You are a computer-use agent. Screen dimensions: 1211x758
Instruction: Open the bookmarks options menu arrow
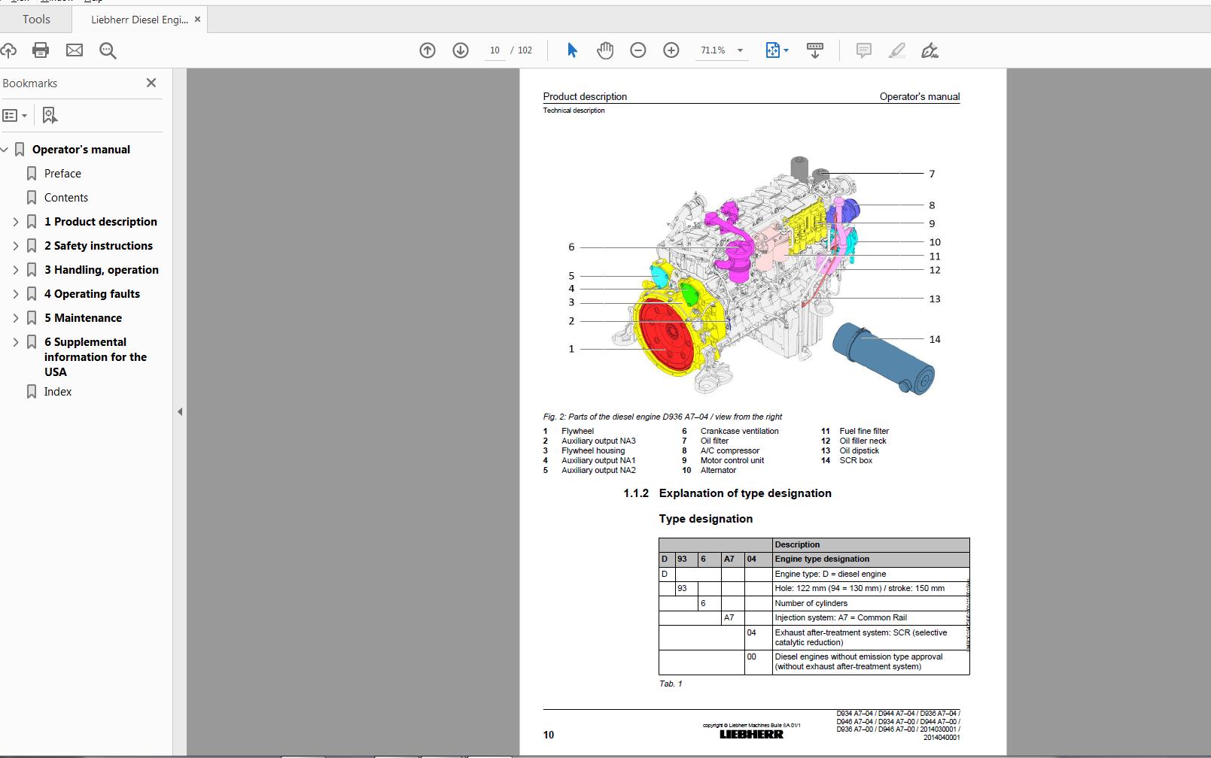point(23,115)
